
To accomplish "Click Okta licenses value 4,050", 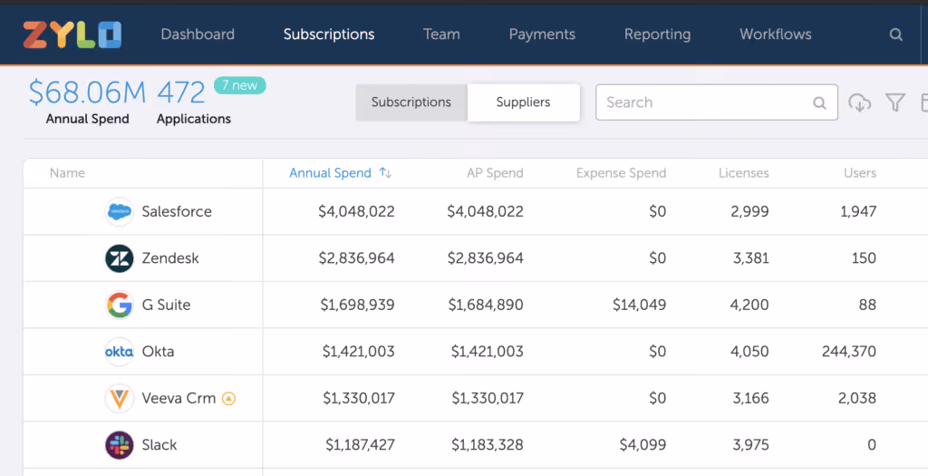I will click(749, 352).
